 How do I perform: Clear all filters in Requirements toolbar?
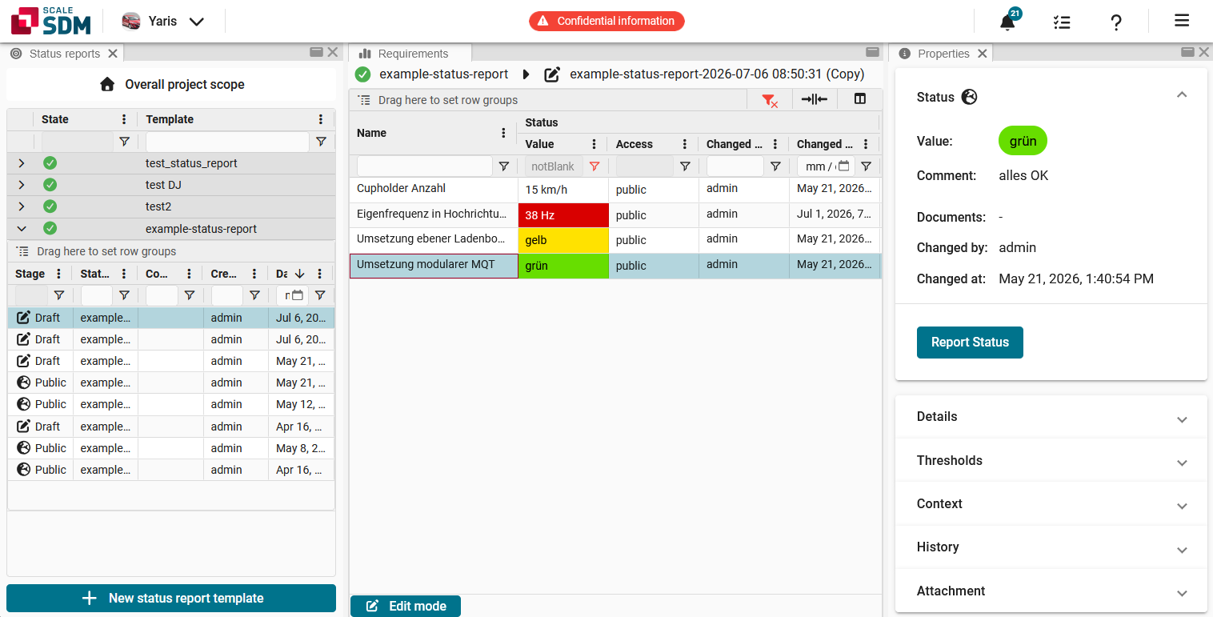click(770, 100)
